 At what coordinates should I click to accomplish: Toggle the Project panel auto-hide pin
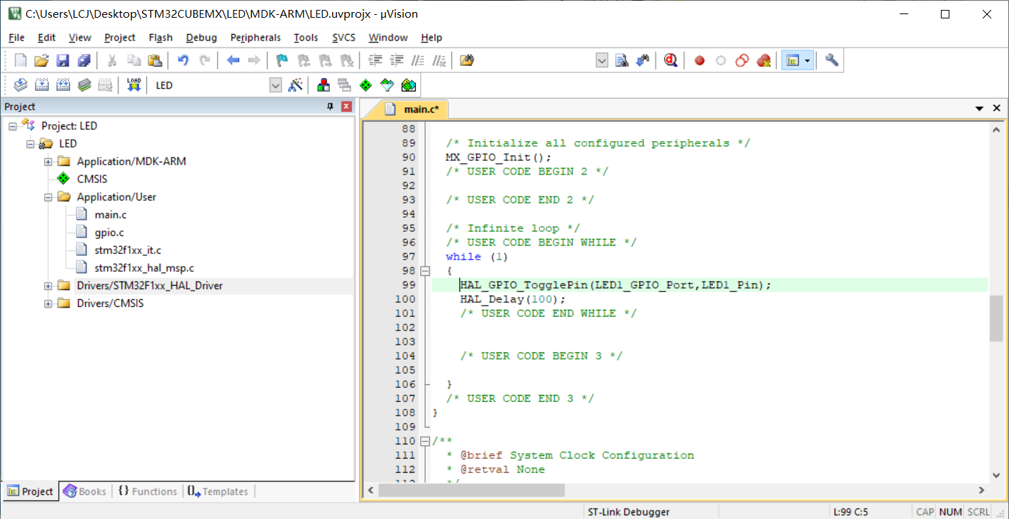(330, 106)
